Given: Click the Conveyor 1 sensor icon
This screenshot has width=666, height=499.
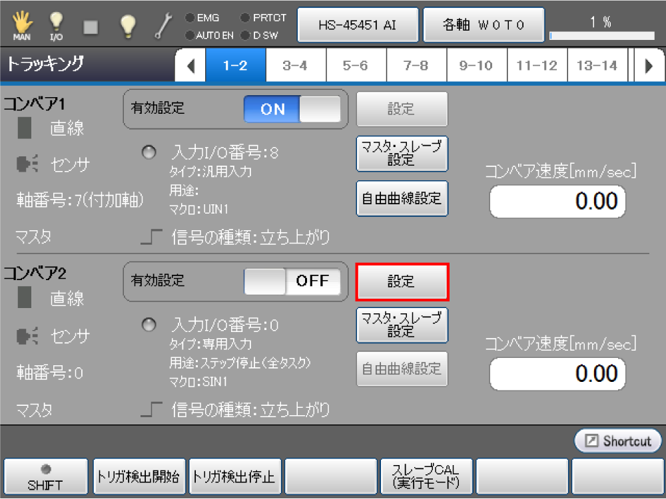Looking at the screenshot, I should coord(27,164).
